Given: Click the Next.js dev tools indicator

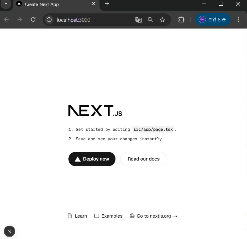Looking at the screenshot, I should point(10,231).
